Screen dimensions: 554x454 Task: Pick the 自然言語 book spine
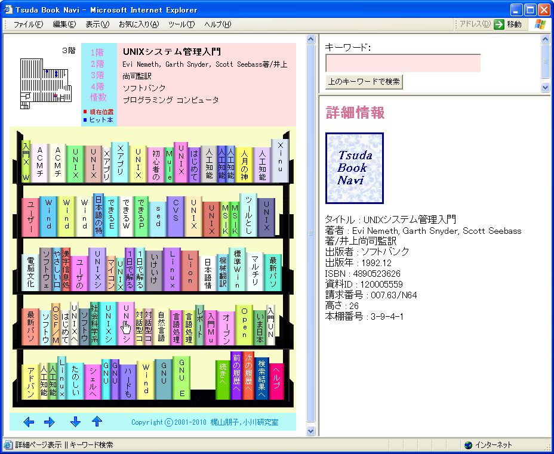pos(161,326)
